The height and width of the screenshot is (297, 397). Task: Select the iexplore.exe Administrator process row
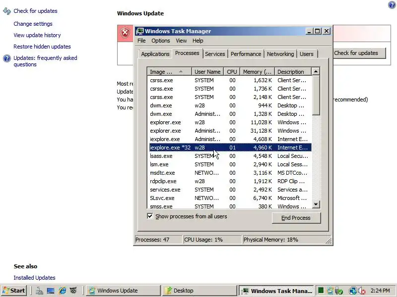coord(230,139)
